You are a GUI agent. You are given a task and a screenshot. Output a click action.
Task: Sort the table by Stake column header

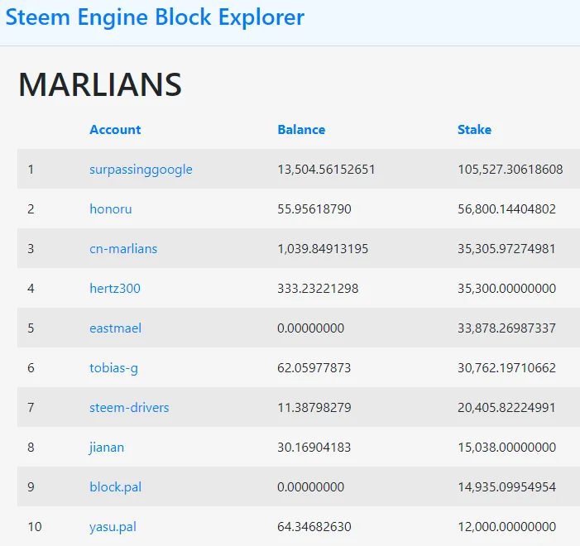tap(475, 130)
